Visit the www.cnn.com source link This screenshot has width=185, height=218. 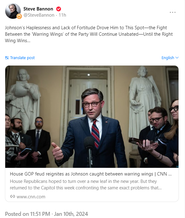tap(31, 197)
